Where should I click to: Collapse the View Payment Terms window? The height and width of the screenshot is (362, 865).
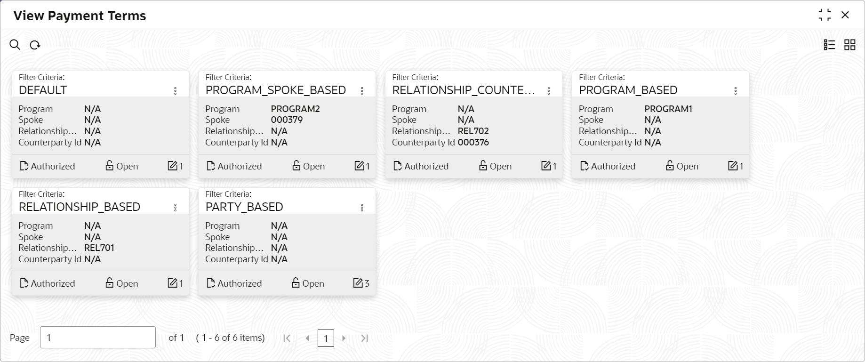(x=825, y=15)
